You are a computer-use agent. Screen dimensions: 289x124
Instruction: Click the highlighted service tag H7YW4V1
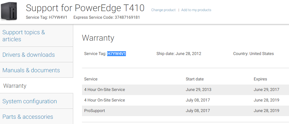pos(117,54)
